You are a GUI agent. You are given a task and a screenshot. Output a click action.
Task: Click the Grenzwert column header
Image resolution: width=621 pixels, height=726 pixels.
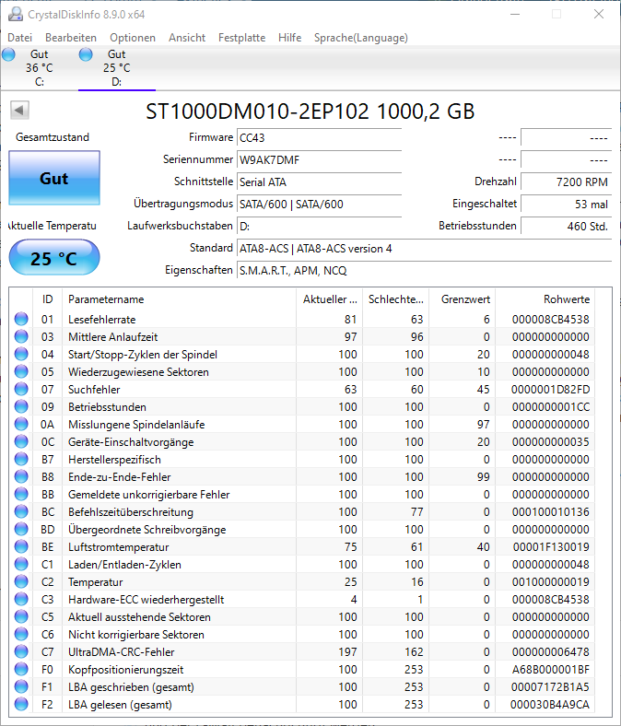463,299
